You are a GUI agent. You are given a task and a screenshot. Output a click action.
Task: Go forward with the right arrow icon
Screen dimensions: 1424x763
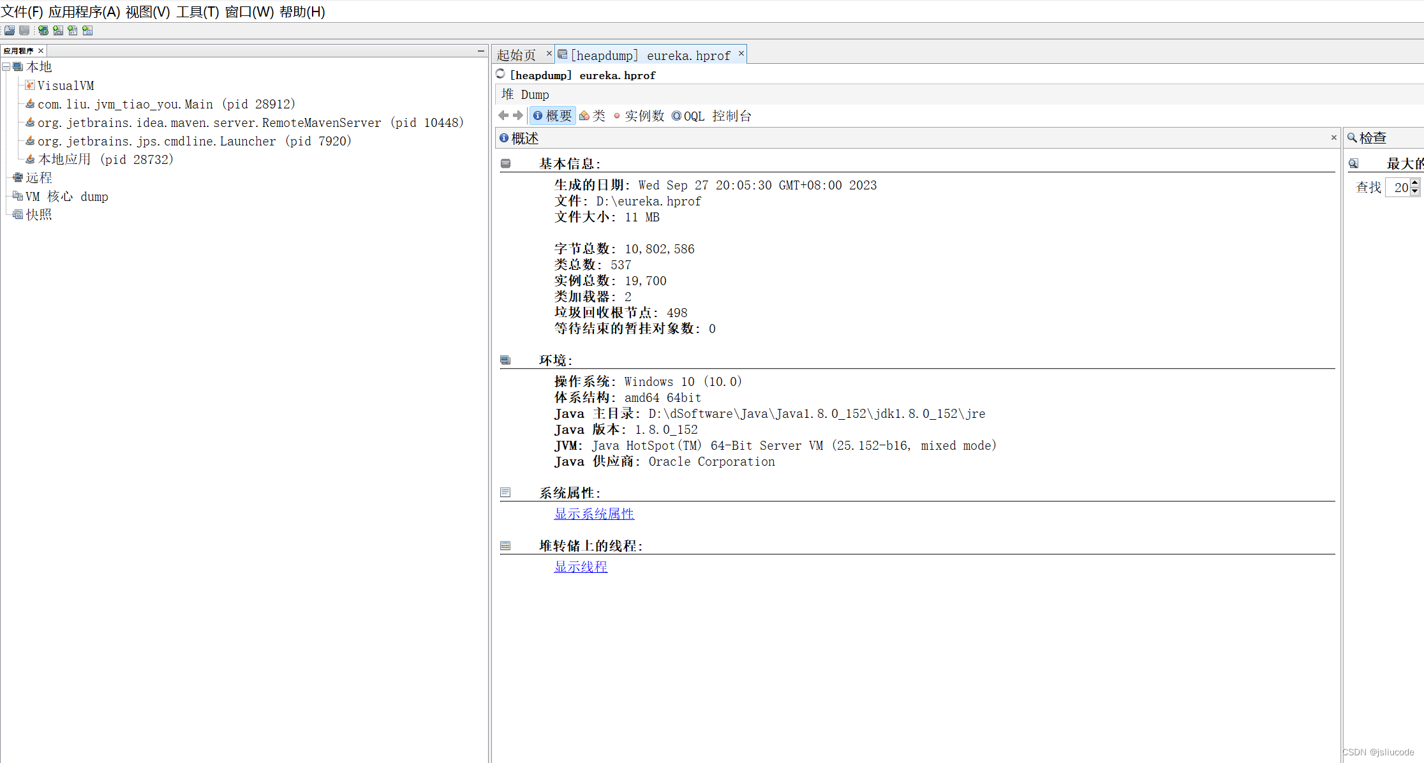tap(518, 115)
